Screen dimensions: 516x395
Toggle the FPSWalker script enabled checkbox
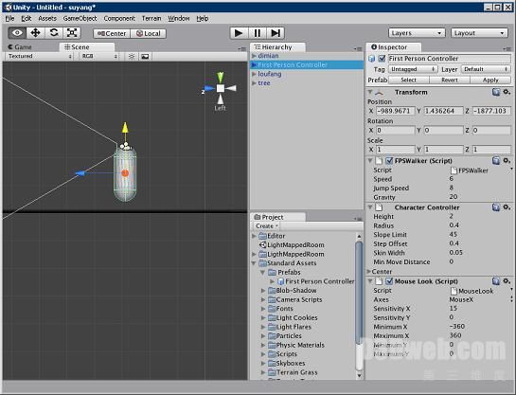point(389,161)
